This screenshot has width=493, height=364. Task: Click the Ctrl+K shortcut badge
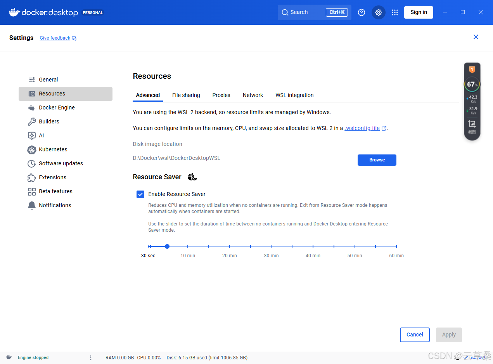(x=337, y=12)
